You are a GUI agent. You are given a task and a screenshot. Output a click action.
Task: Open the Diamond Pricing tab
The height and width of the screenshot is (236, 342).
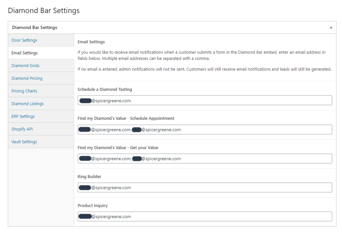(27, 78)
